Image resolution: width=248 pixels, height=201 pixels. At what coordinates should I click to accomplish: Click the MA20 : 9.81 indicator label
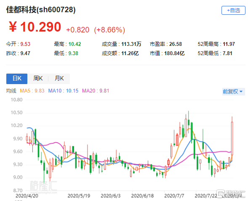pos(96,91)
